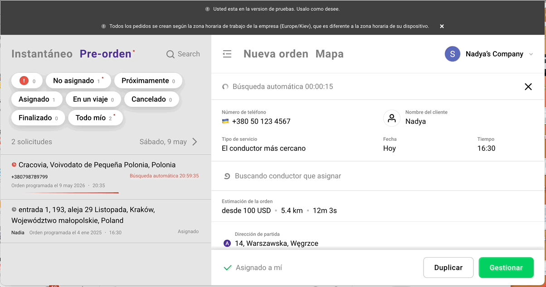Dismiss the timezone warning banner
This screenshot has width=546, height=287.
[x=442, y=26]
